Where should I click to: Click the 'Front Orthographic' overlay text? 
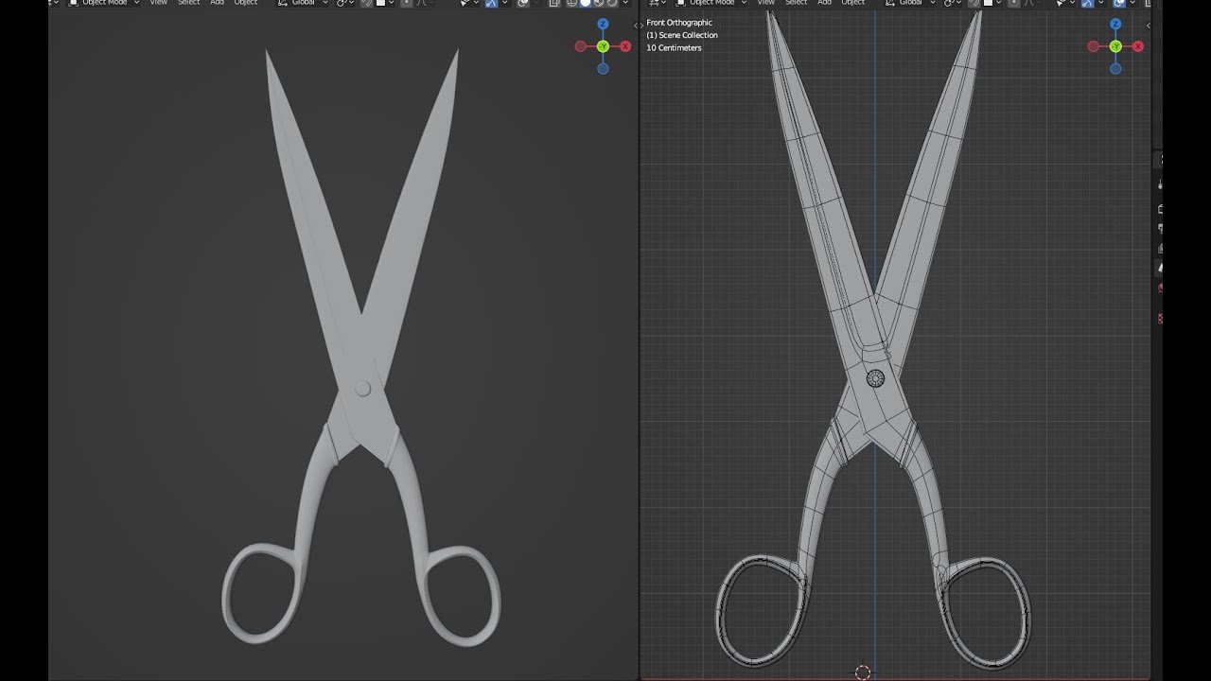[679, 23]
